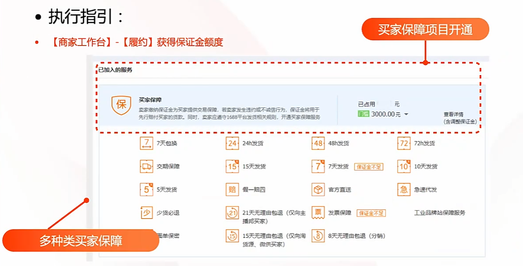523x266 pixels.
Task: Click the 交期保障 truck icon
Action: [x=146, y=166]
